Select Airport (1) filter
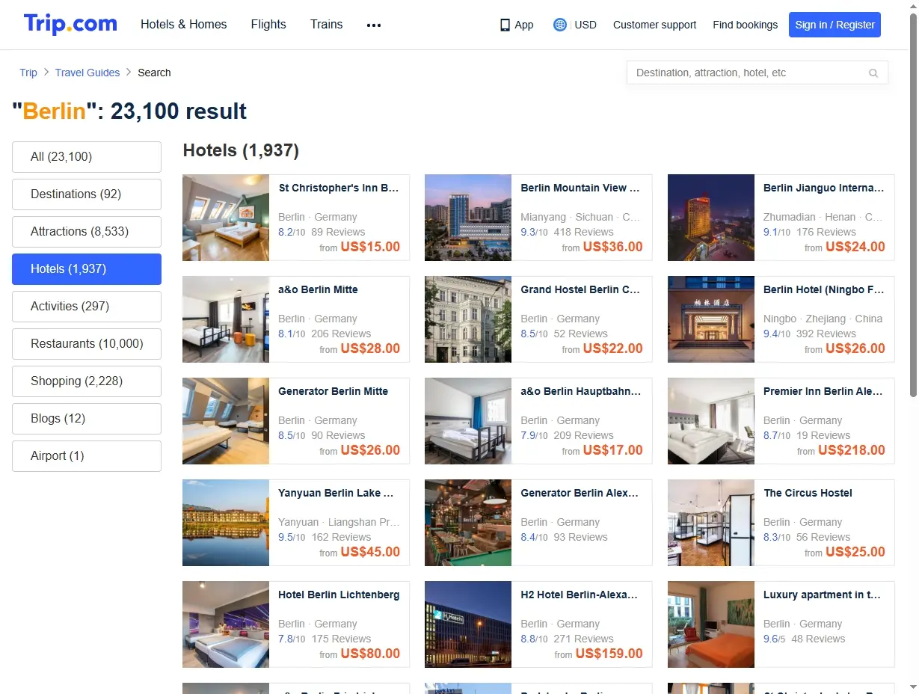 (87, 456)
